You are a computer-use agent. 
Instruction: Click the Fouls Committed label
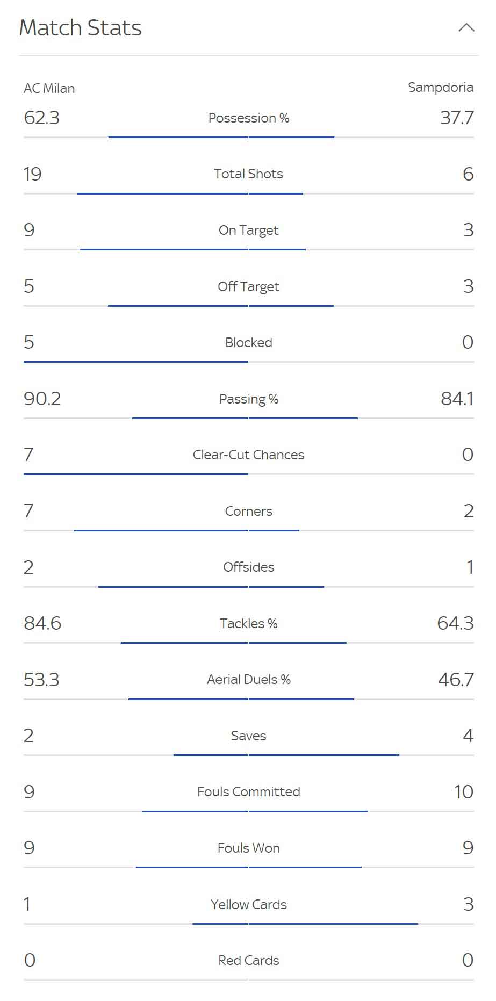(249, 792)
